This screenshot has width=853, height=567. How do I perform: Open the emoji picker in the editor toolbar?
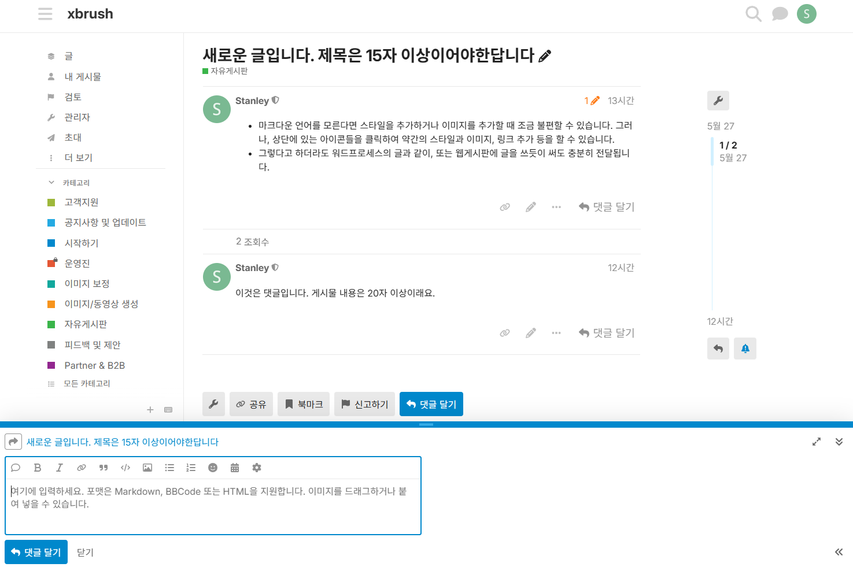(212, 468)
